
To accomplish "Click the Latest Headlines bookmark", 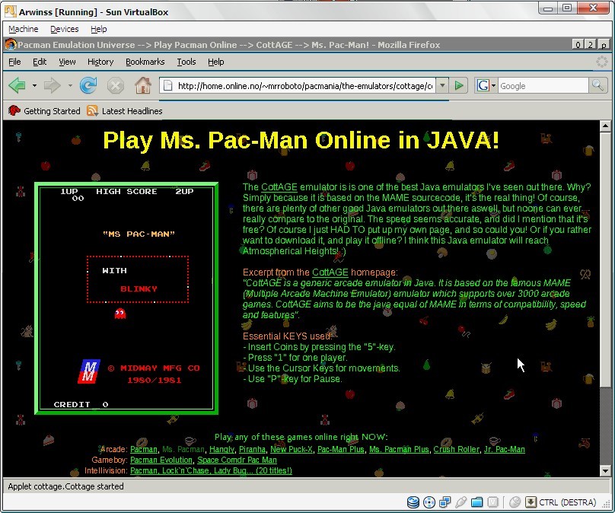I will click(x=132, y=111).
